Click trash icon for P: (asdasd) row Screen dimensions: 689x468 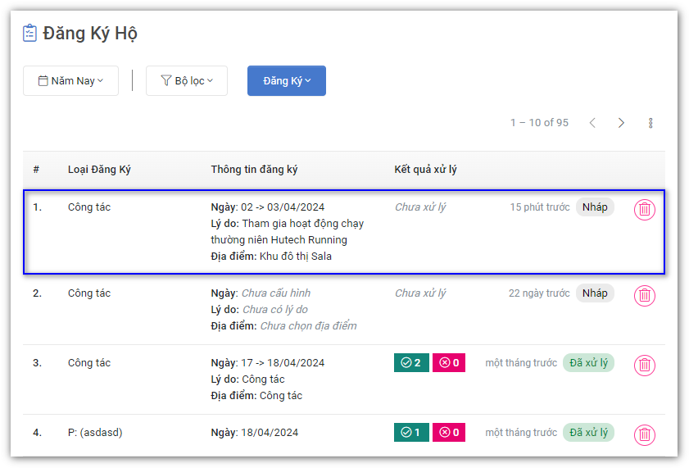(645, 434)
